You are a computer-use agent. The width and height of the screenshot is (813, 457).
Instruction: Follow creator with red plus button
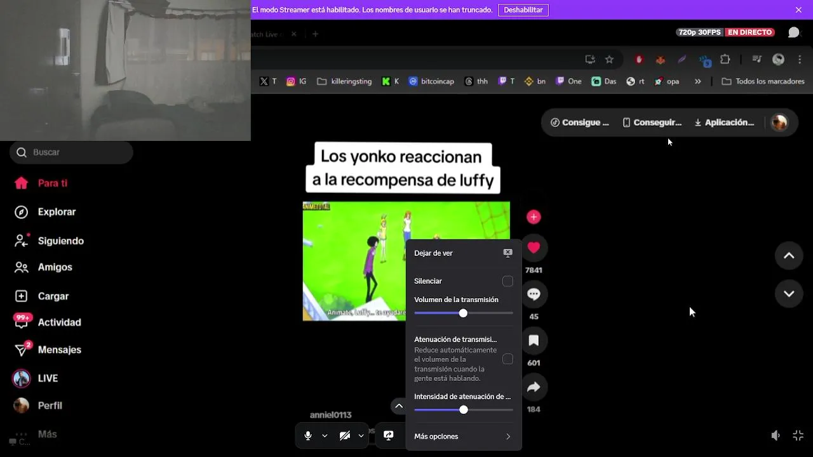click(534, 217)
